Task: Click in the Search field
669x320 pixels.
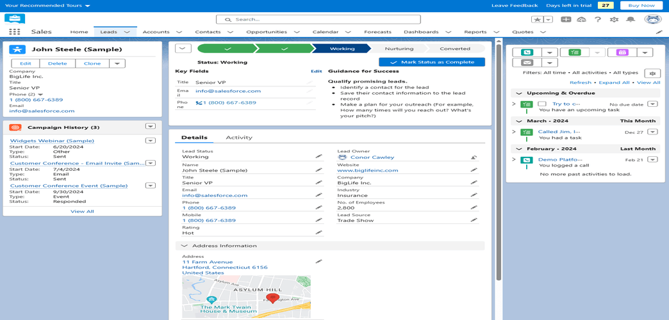Action: [318, 20]
